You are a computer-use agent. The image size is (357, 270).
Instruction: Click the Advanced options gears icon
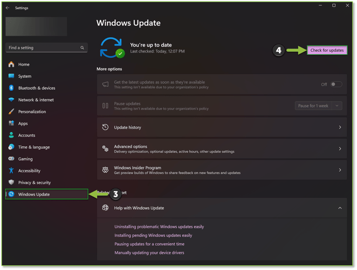click(x=105, y=148)
